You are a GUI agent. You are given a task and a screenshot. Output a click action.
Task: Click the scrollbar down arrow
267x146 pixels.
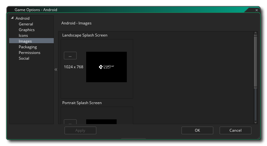[256, 123]
